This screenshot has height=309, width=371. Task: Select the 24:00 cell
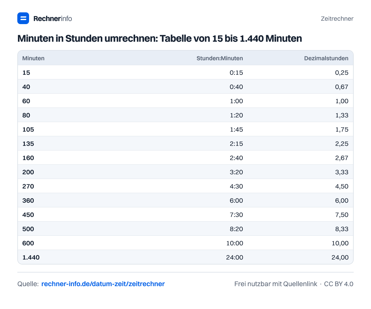[x=235, y=257]
